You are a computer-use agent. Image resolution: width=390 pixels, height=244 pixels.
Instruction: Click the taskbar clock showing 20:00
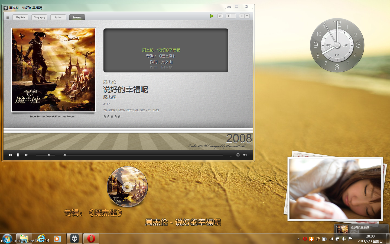(370, 239)
